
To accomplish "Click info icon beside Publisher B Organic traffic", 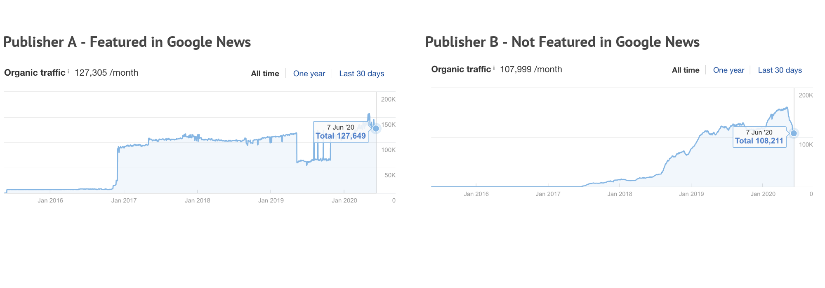I will (494, 68).
